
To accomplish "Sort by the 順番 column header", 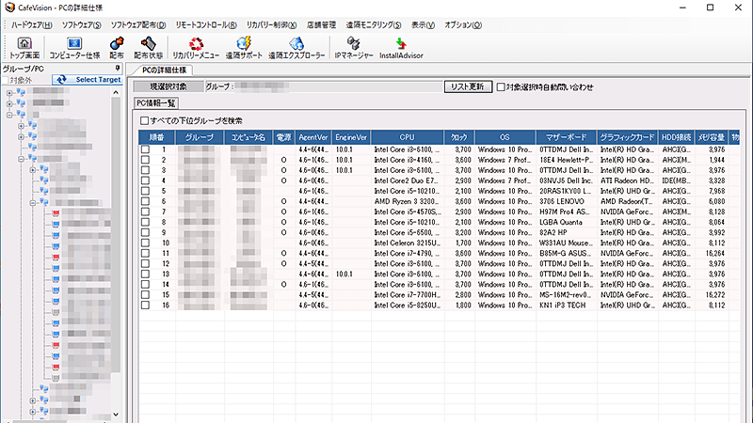I will 156,137.
